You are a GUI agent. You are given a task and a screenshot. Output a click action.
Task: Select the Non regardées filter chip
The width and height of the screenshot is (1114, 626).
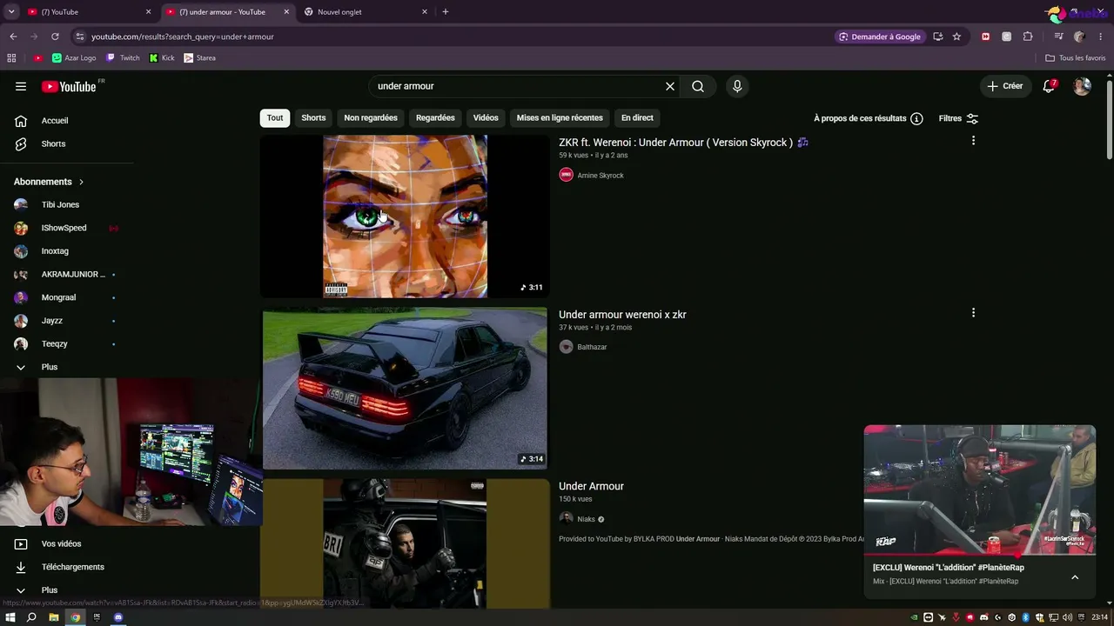pos(371,118)
